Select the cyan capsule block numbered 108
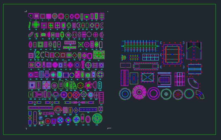The width and height of the screenshot is (221, 140). (100, 85)
